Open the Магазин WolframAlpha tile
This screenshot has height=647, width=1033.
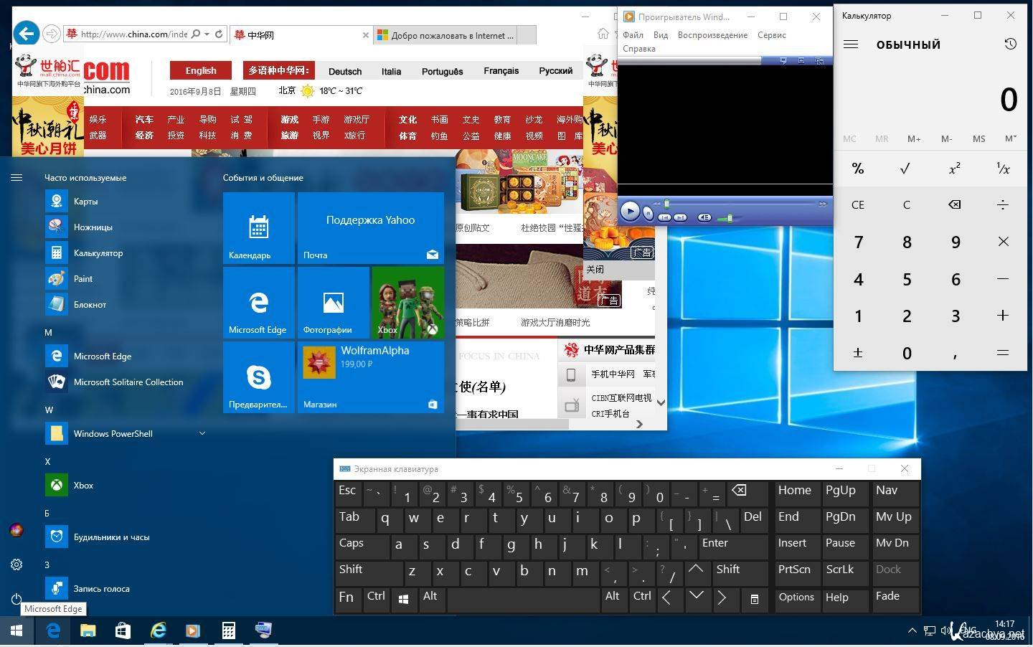click(371, 377)
